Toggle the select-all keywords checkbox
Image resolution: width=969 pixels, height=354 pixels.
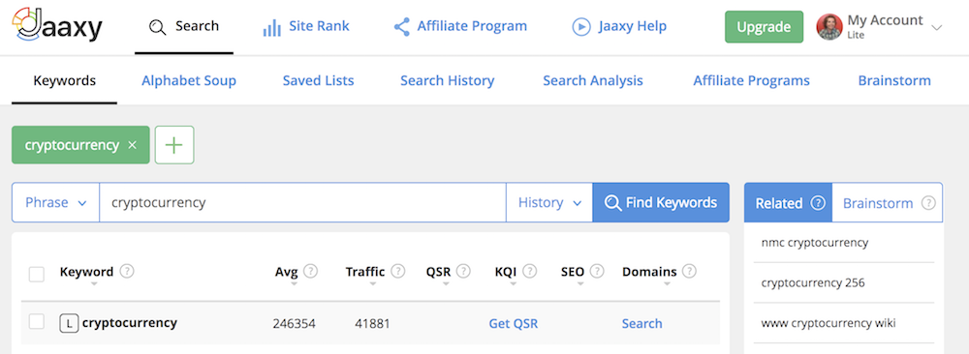[37, 274]
